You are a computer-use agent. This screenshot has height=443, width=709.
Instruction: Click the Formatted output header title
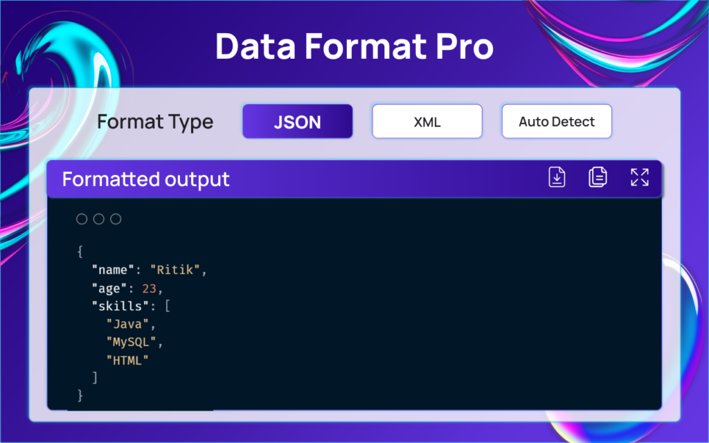[x=145, y=180]
